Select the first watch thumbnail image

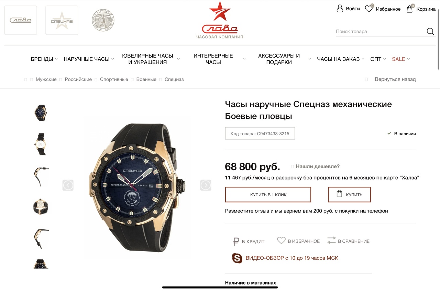(x=41, y=113)
